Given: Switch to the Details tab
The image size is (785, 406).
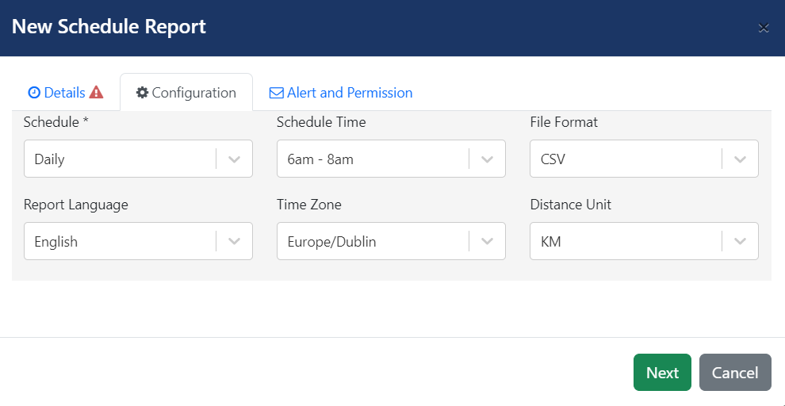Looking at the screenshot, I should click(x=66, y=93).
